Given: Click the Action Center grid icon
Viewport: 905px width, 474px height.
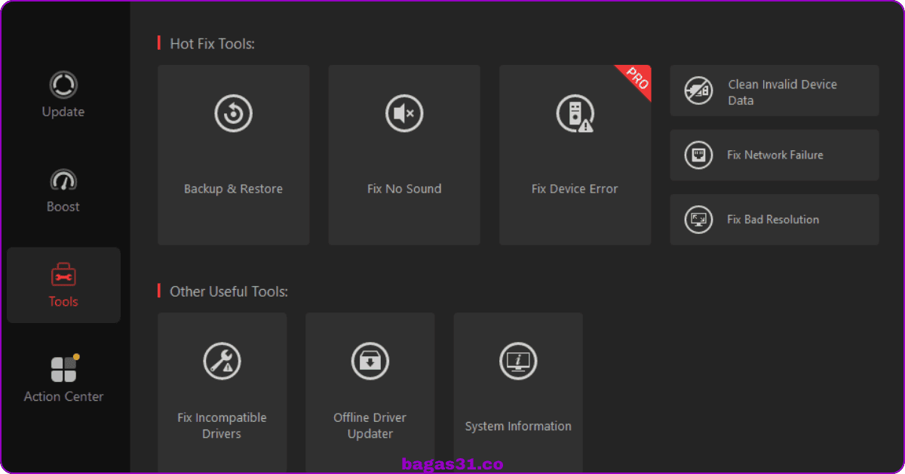Looking at the screenshot, I should click(63, 369).
